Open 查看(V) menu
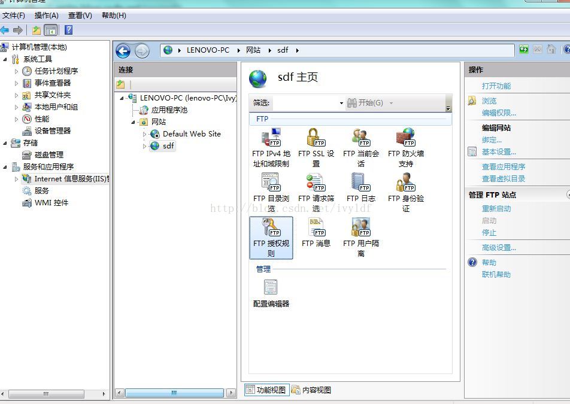The image size is (570, 404). (x=80, y=15)
